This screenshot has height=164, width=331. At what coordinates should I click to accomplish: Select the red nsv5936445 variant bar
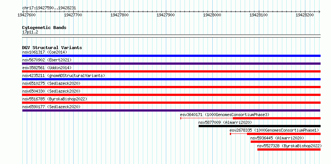[285, 142]
